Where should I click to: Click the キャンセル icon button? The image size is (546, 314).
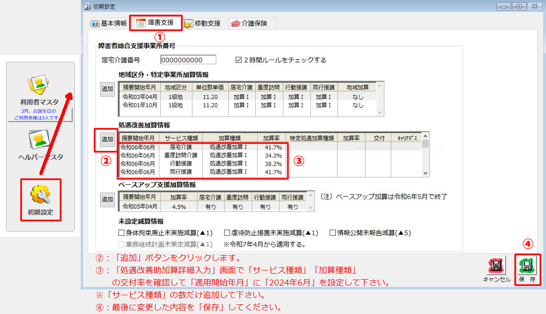(496, 266)
